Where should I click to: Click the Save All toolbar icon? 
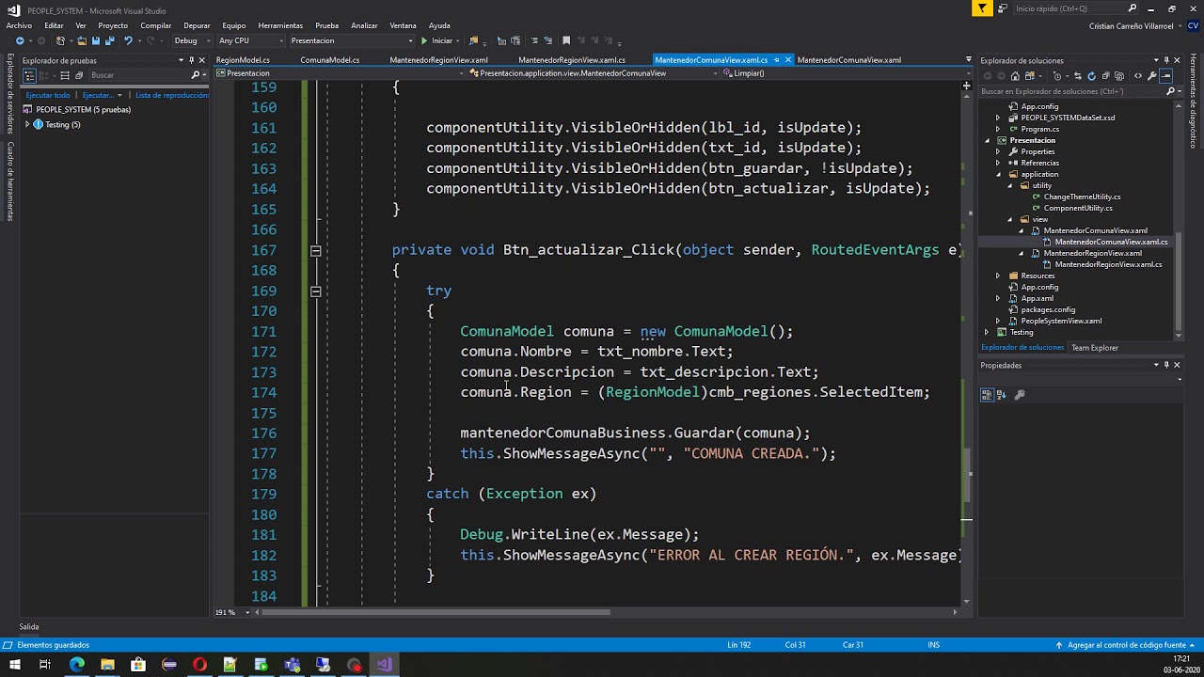click(110, 40)
